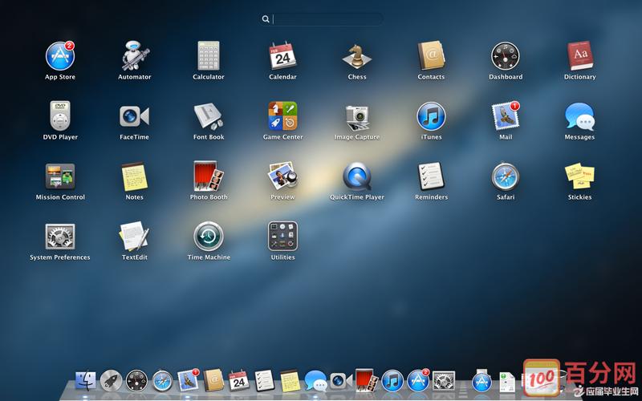Image resolution: width=642 pixels, height=401 pixels.
Task: Click the Launchpad rocket icon in the Dock
Action: [x=112, y=380]
